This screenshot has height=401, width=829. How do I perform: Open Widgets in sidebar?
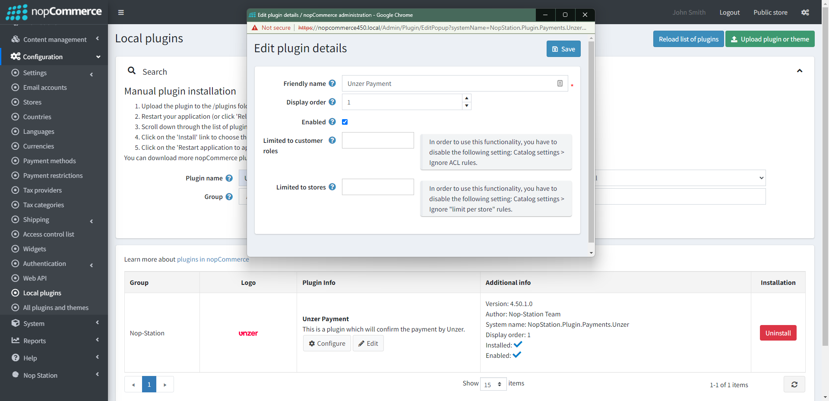click(x=35, y=249)
